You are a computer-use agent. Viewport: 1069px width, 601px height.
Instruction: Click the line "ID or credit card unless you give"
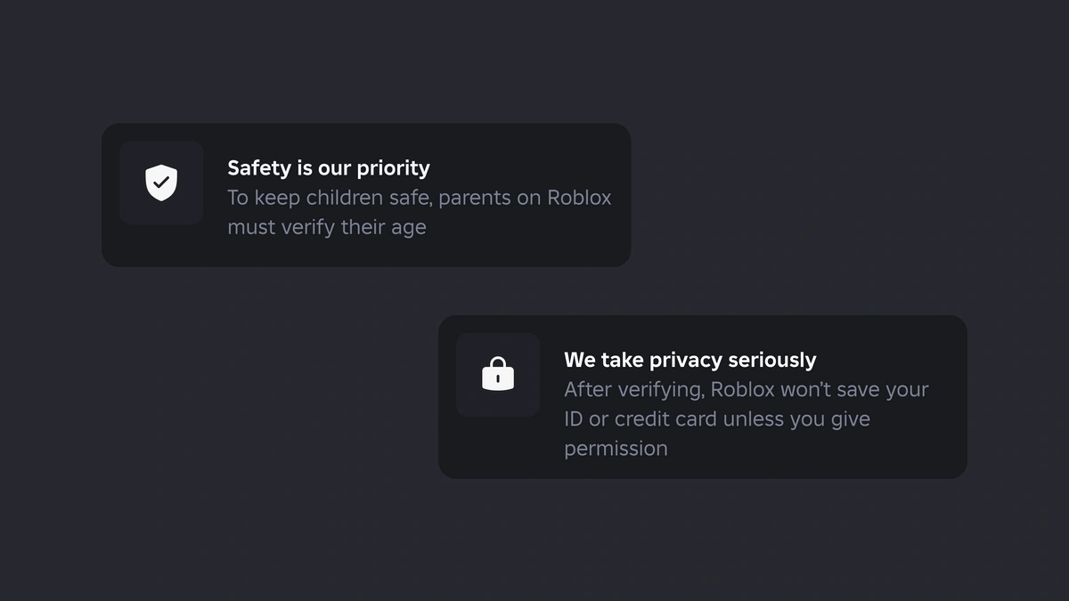[717, 419]
